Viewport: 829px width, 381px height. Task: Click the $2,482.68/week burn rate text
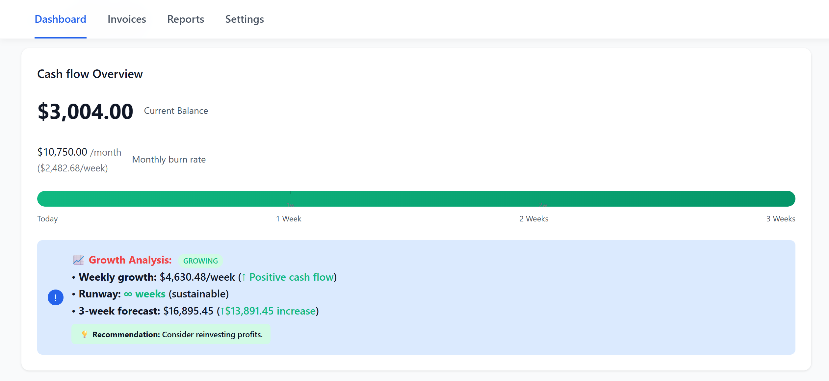point(73,168)
